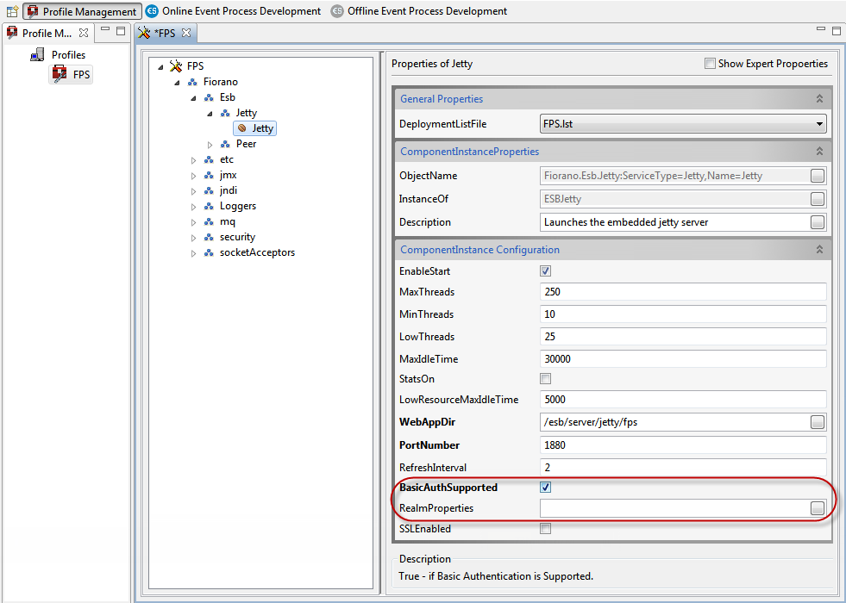This screenshot has width=846, height=603.
Task: Select the Jetty component instance node icon
Action: pos(242,128)
